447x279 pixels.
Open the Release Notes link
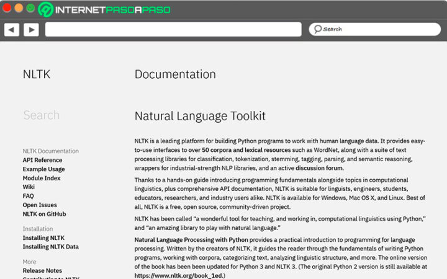click(42, 270)
